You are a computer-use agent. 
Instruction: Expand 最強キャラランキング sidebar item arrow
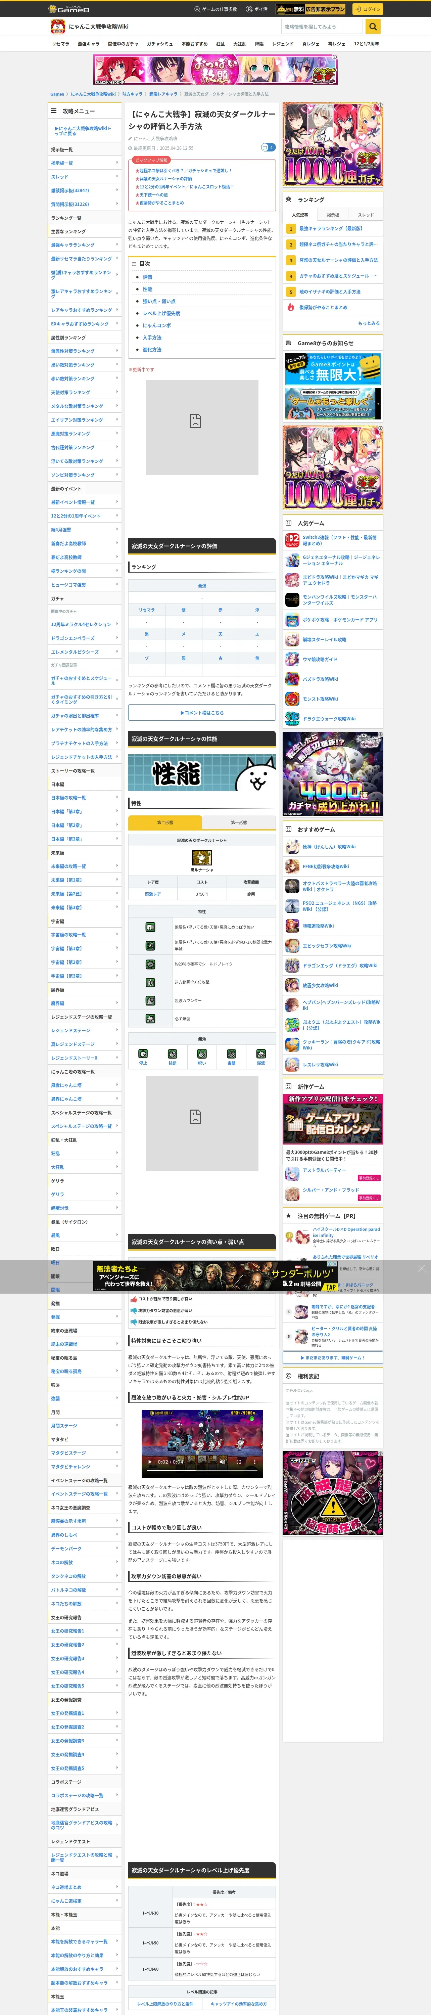click(117, 245)
